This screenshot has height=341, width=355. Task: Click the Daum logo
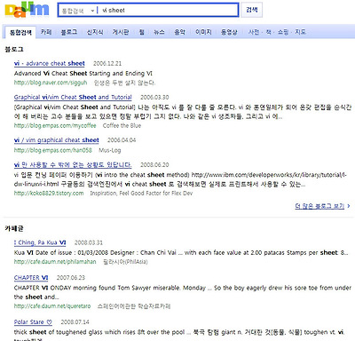pos(27,10)
